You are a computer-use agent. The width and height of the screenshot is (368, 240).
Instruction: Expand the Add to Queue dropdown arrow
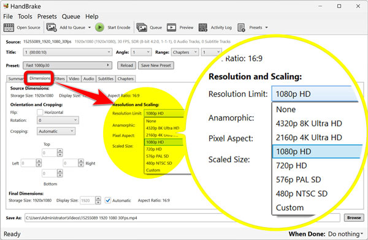coord(90,28)
